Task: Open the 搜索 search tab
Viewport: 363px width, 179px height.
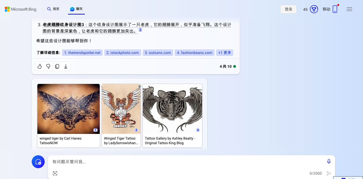Action: 53,9
